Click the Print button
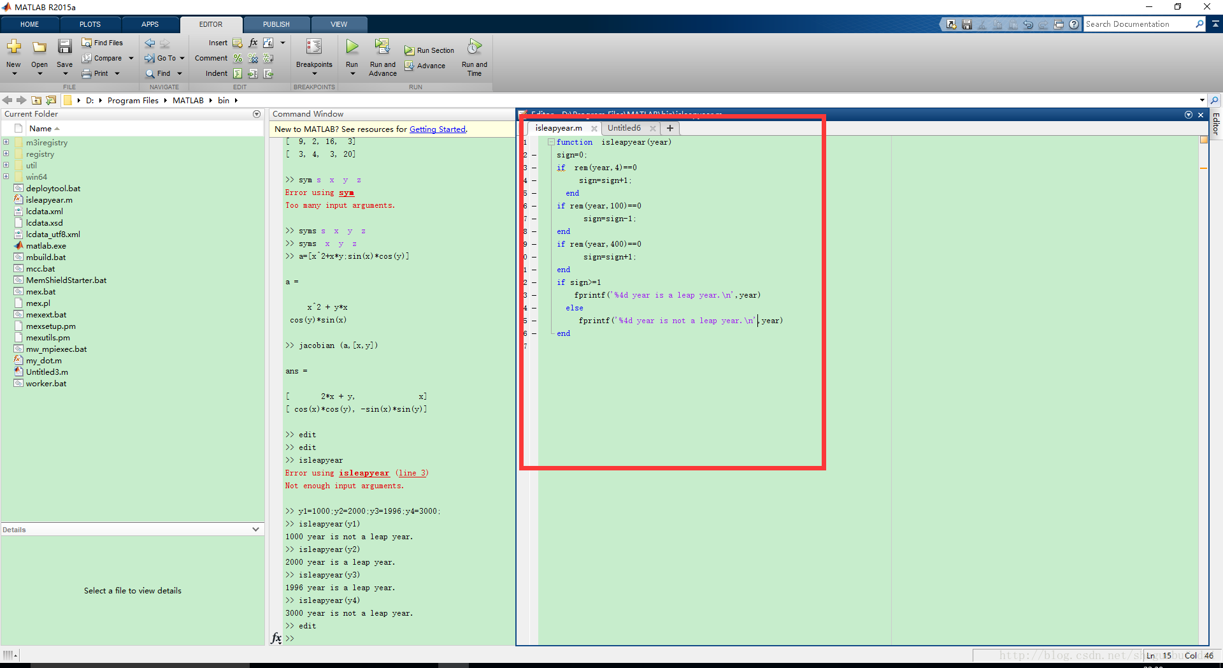 [x=96, y=73]
